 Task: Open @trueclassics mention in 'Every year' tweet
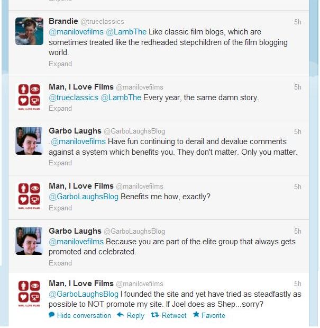click(x=74, y=97)
